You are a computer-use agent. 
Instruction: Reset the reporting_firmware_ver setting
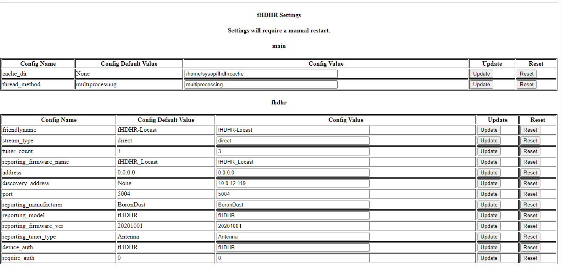pos(530,226)
